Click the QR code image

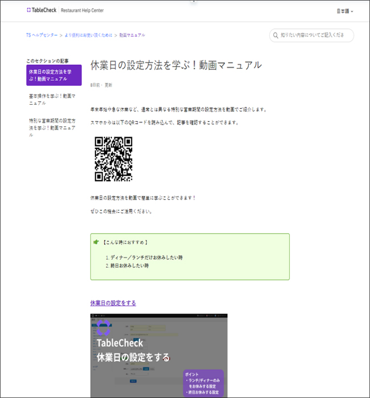(x=114, y=159)
